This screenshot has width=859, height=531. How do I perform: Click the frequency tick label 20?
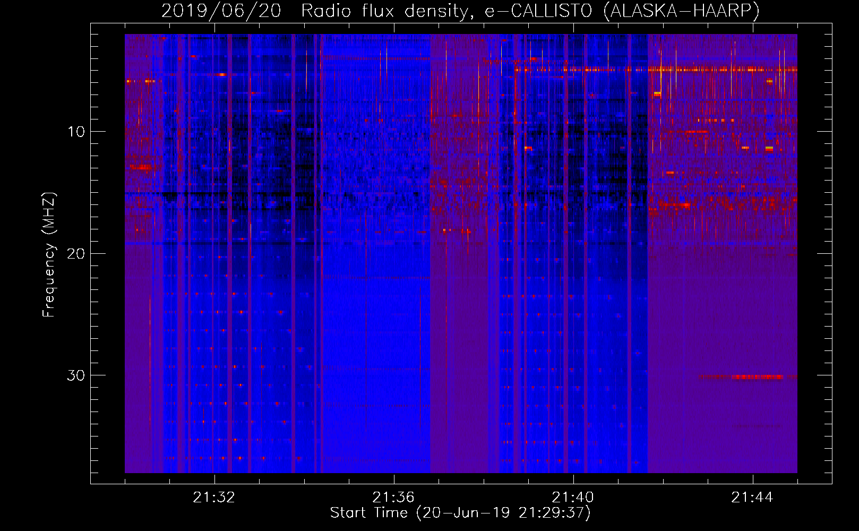(x=76, y=253)
